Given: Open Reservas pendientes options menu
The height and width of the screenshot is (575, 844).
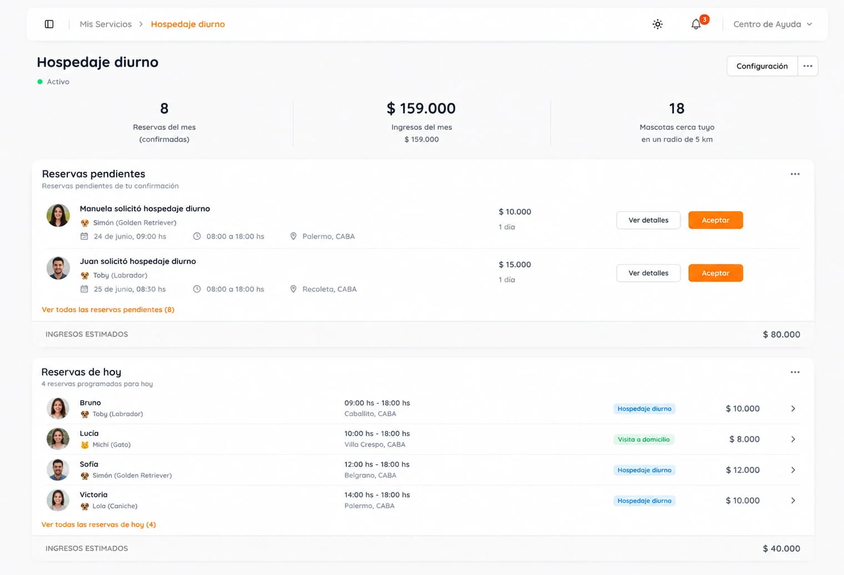Looking at the screenshot, I should 795,174.
